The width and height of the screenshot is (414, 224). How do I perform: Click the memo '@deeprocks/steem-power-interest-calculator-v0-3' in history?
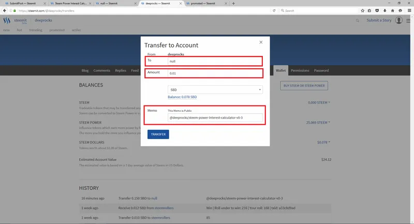(244, 198)
